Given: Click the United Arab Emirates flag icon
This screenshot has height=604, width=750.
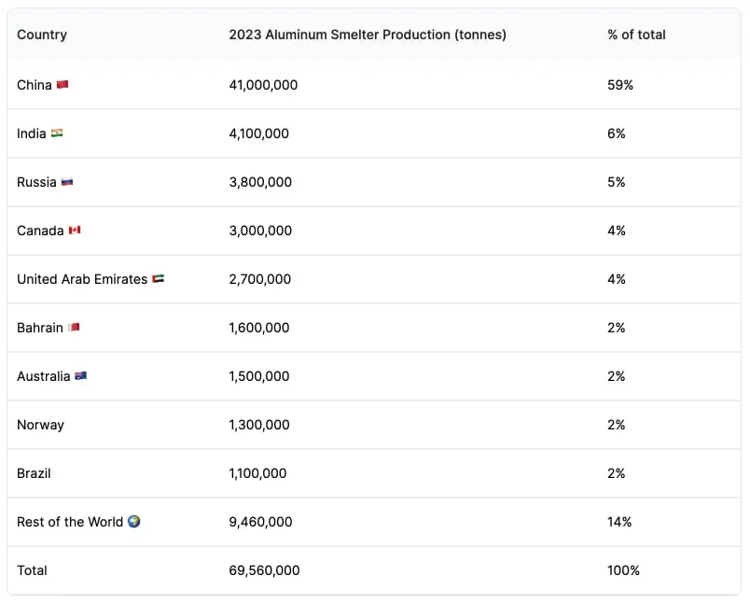Looking at the screenshot, I should pos(159,278).
